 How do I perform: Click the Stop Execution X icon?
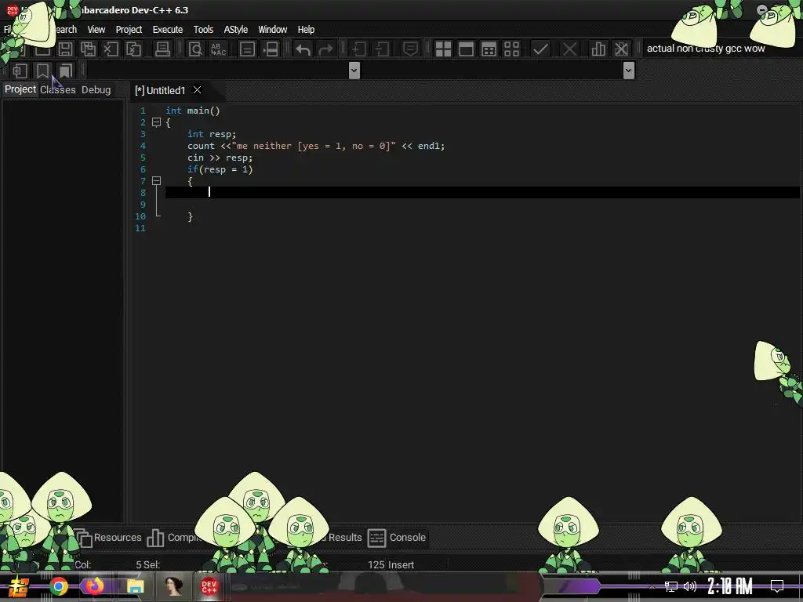569,49
